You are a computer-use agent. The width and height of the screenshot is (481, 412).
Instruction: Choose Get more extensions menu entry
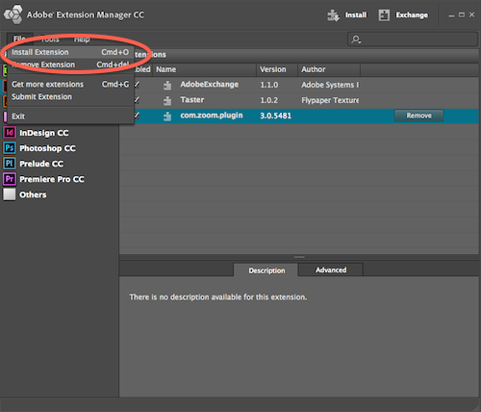pos(70,84)
